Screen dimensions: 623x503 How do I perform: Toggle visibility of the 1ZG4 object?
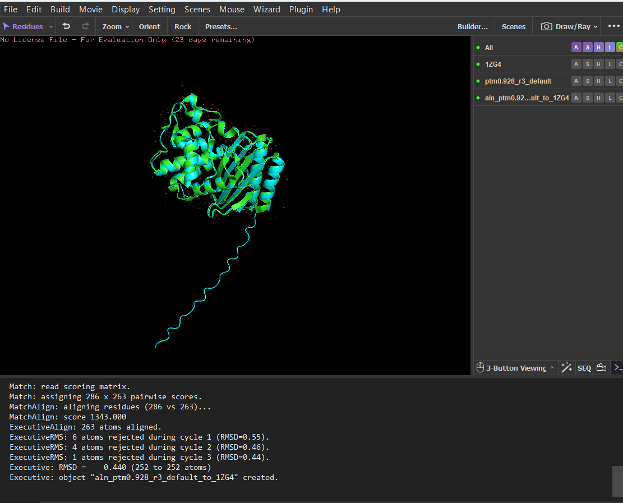tap(478, 64)
